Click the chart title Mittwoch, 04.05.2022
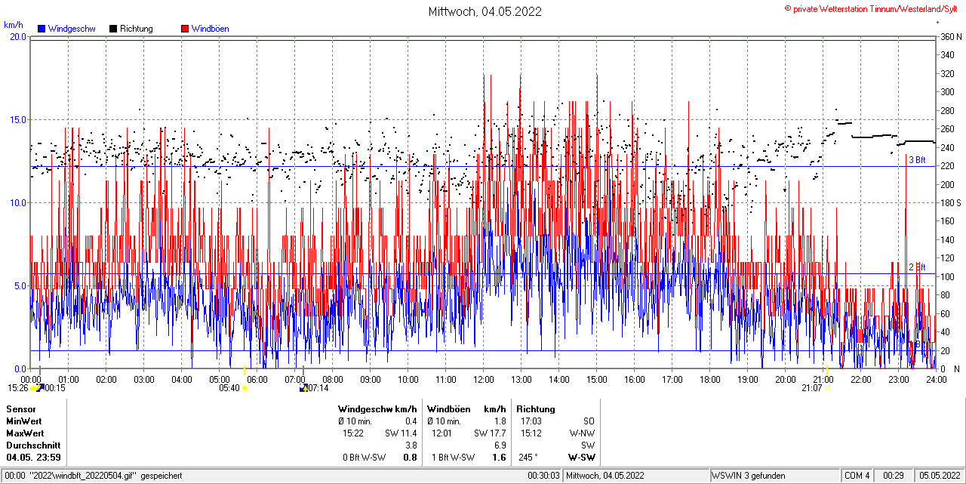966x484 pixels. 485,11
